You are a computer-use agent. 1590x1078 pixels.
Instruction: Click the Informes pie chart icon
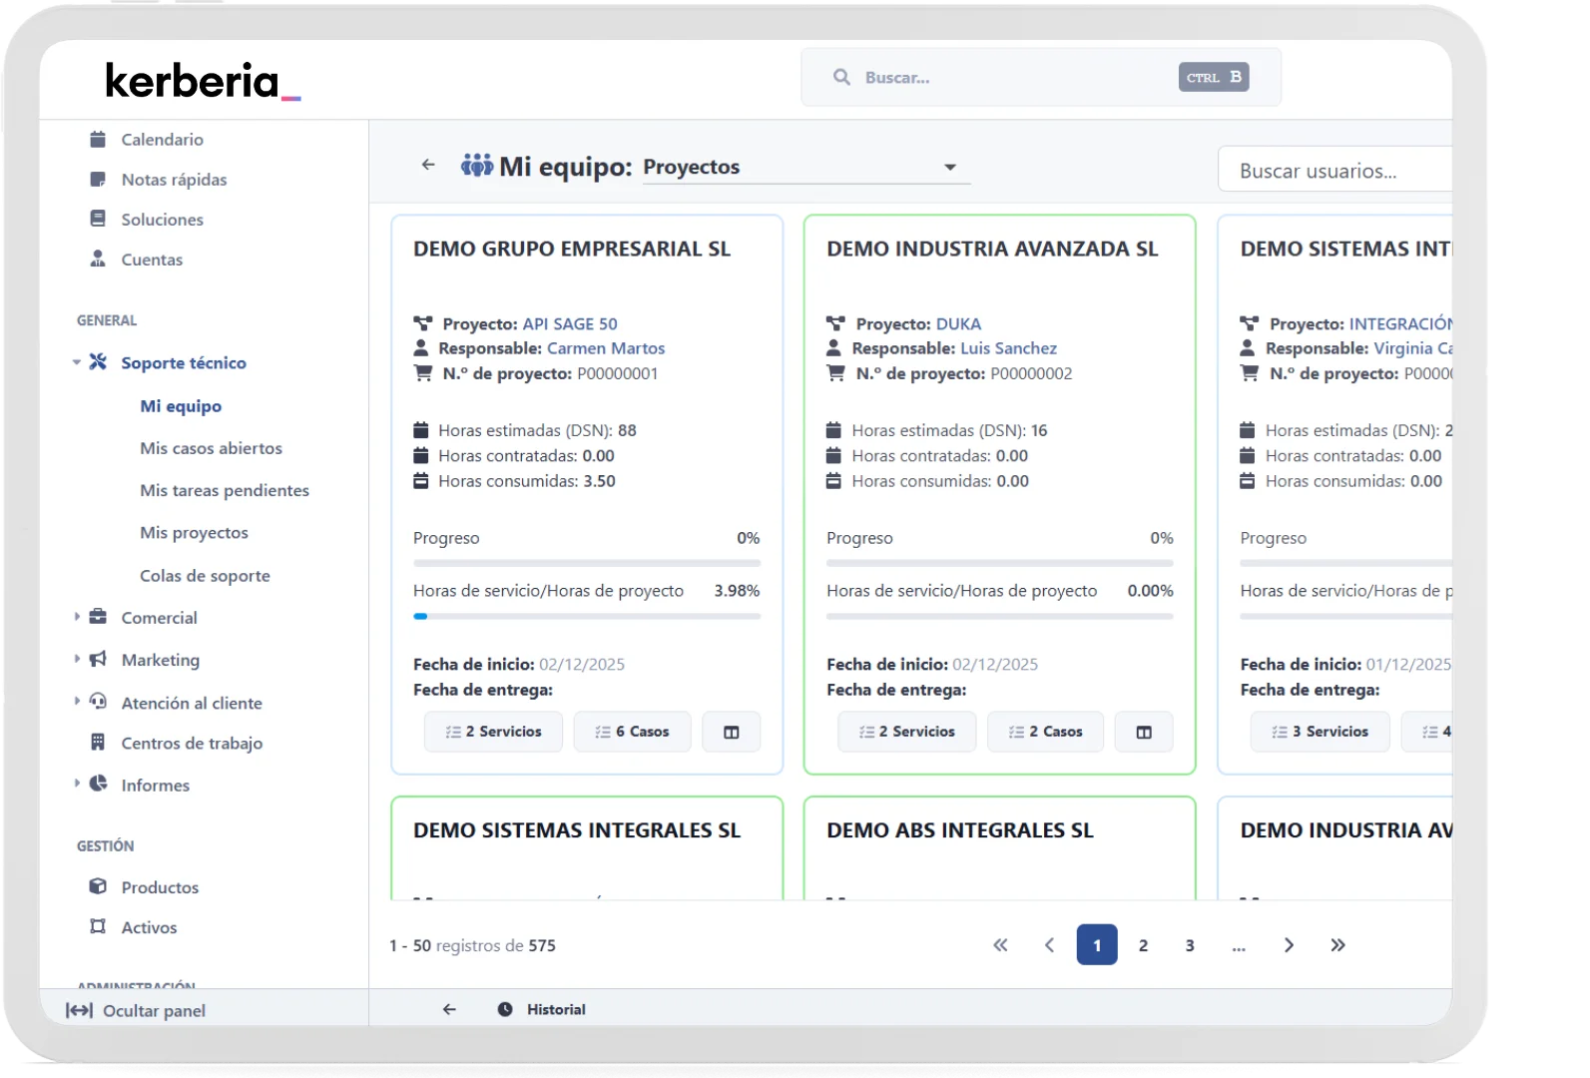(98, 784)
